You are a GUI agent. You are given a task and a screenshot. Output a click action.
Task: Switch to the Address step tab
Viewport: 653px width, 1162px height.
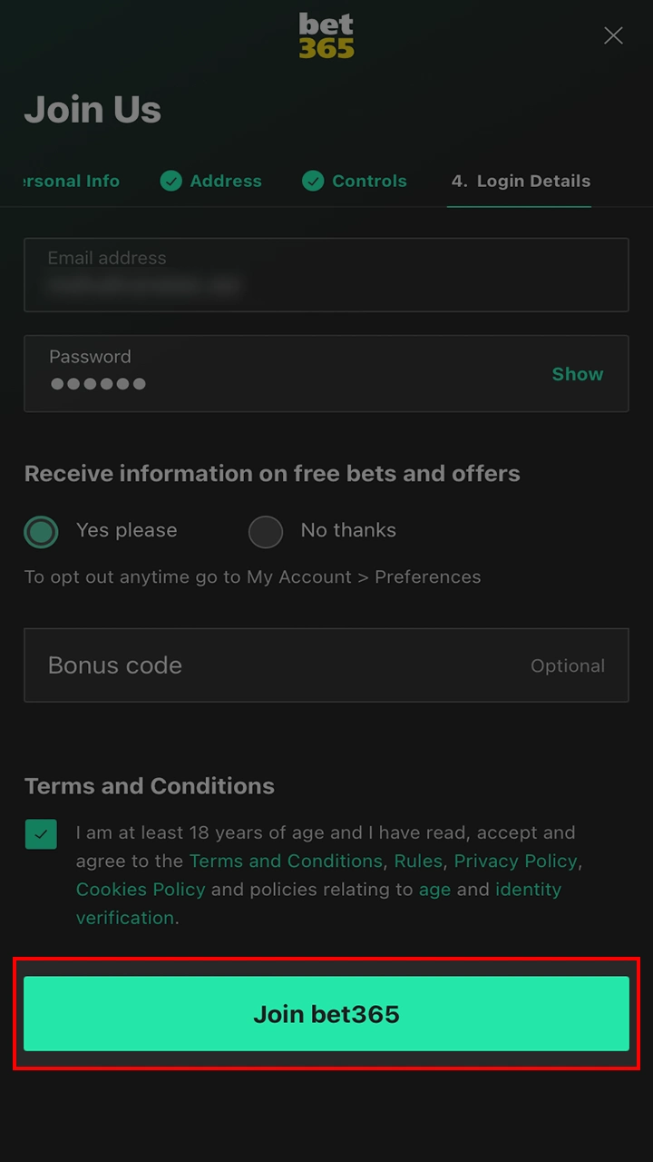coord(226,181)
